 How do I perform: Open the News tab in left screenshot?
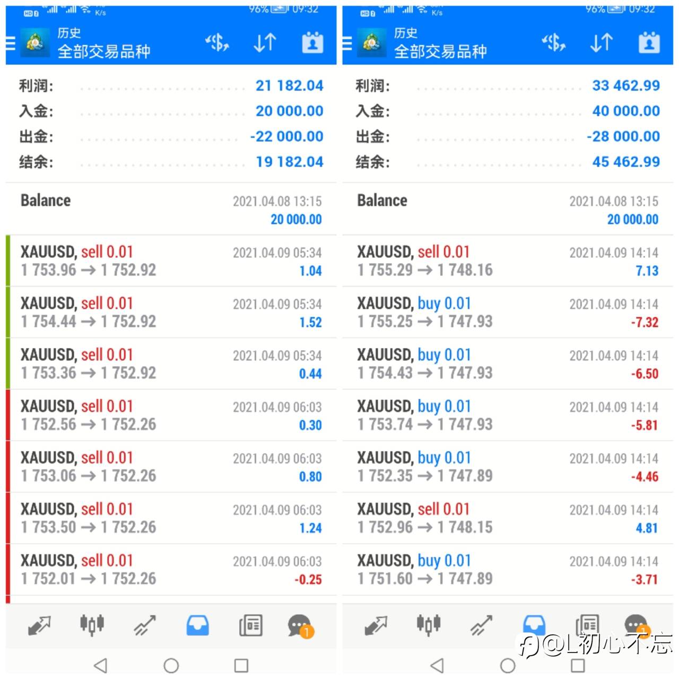(250, 626)
